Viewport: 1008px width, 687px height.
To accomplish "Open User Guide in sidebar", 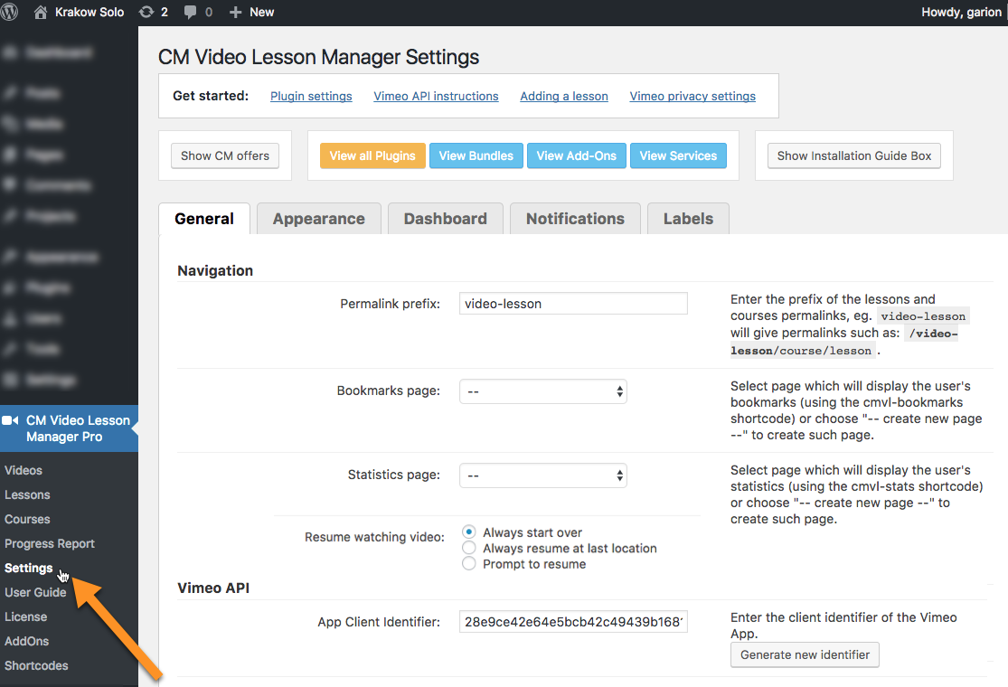I will pyautogui.click(x=35, y=592).
